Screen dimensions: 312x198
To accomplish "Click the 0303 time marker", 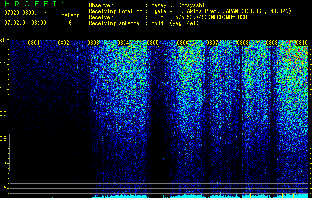I will [x=93, y=42].
